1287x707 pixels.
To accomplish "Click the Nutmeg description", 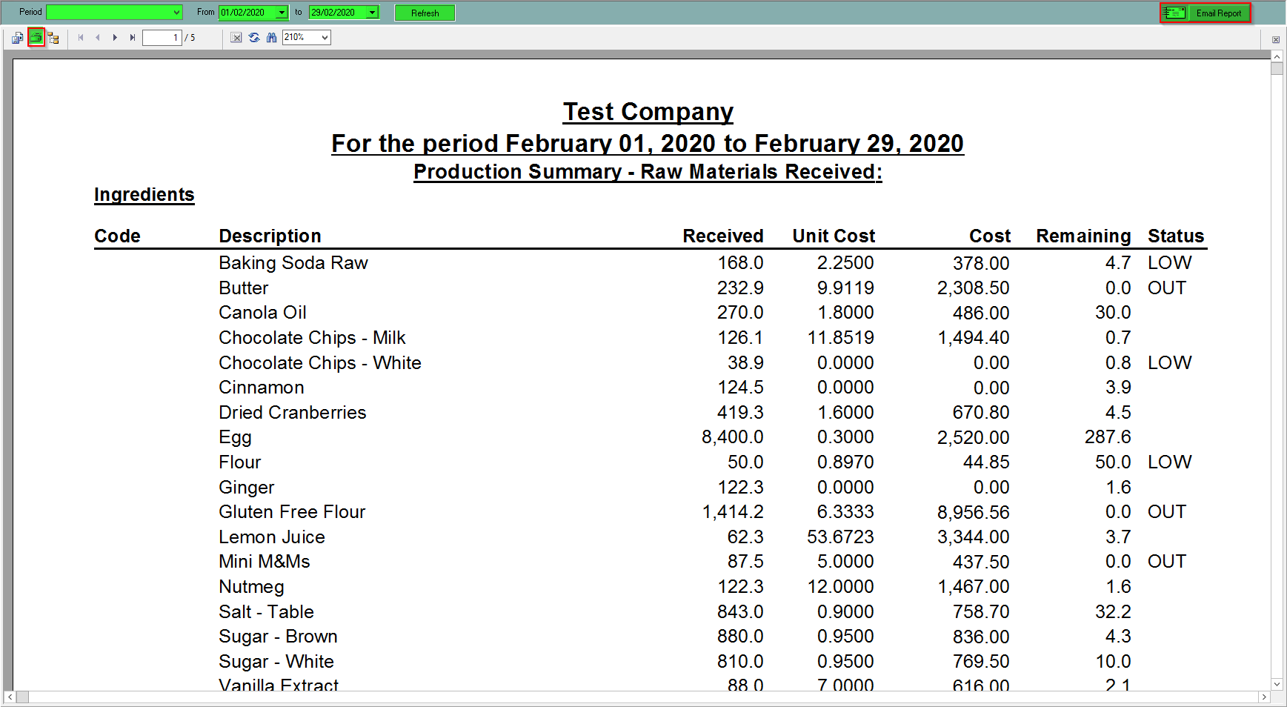I will (252, 587).
